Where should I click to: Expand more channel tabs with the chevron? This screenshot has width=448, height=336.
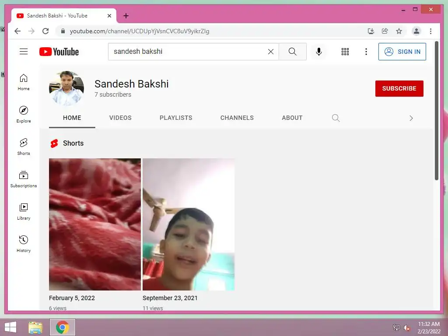click(x=411, y=118)
